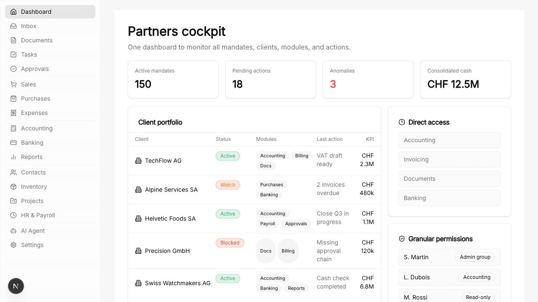This screenshot has width=538, height=302.
Task: Select Accounting in the sidebar menu
Action: [37, 128]
